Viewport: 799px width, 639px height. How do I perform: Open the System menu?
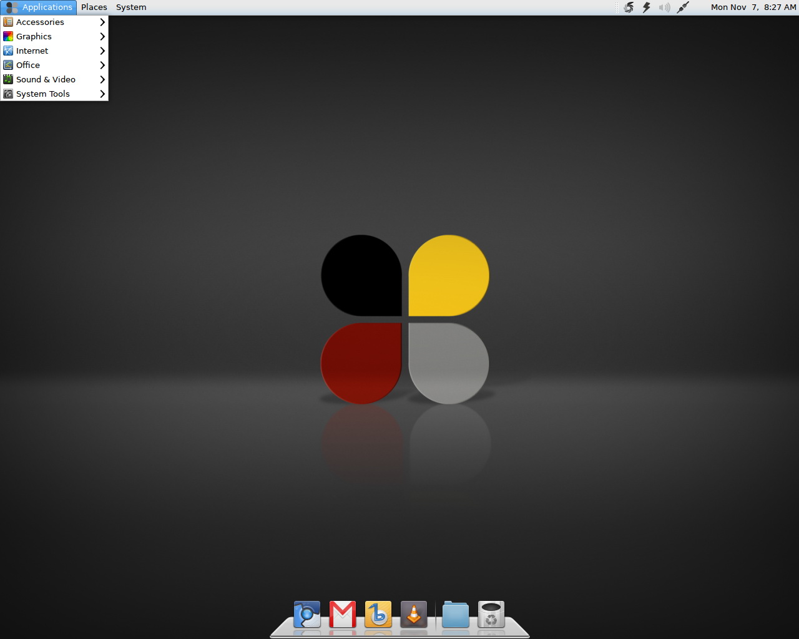[131, 7]
